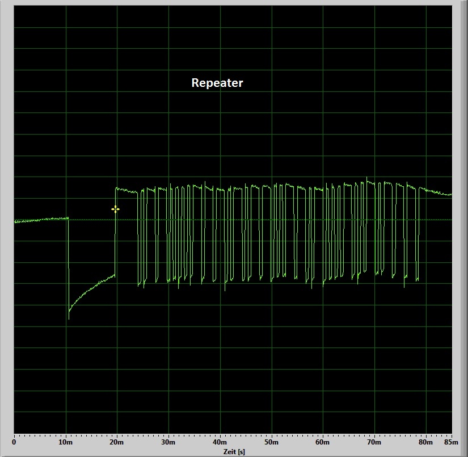Click the yellow cursor marker on waveform
The image size is (468, 457).
[x=116, y=209]
